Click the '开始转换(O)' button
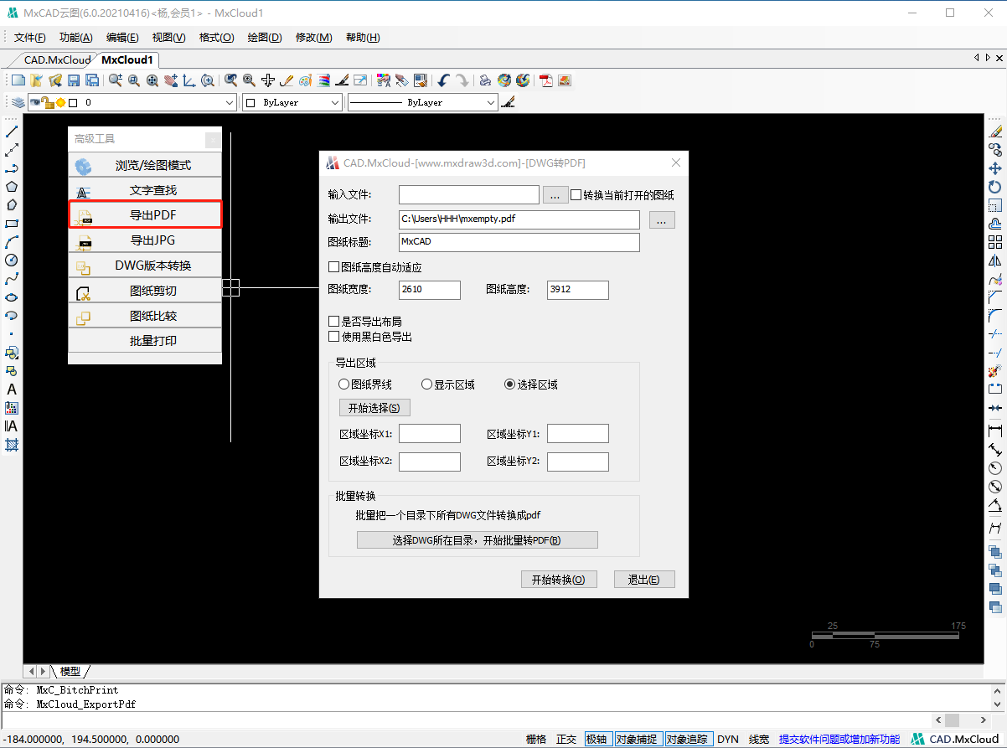This screenshot has height=748, width=1007. (559, 580)
